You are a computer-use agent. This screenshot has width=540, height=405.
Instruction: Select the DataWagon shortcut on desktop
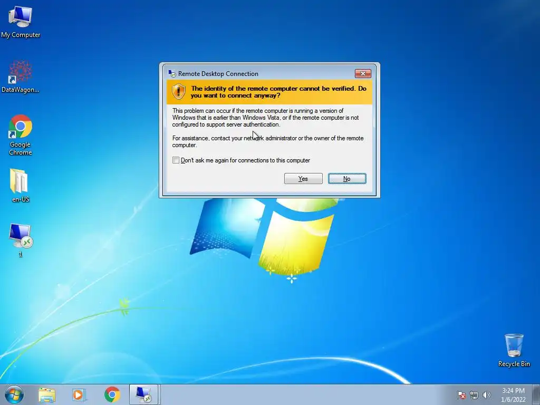click(21, 76)
